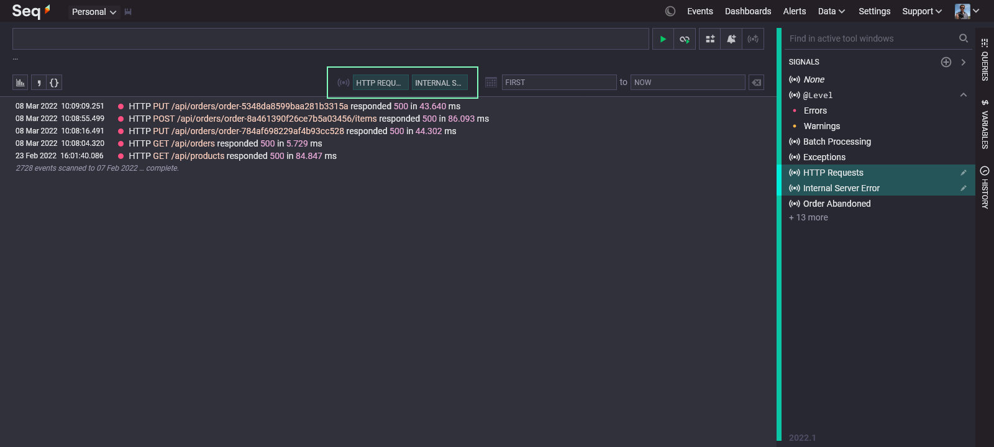The height and width of the screenshot is (447, 994).
Task: Open the calendar date picker icon
Action: (x=491, y=83)
